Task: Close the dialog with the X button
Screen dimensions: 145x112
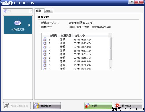Action: (139, 2)
